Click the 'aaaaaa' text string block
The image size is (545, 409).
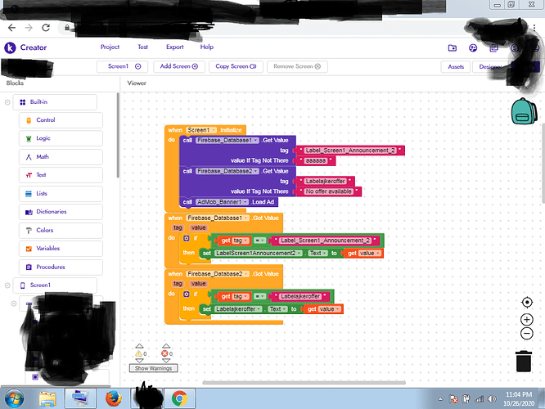pyautogui.click(x=316, y=160)
